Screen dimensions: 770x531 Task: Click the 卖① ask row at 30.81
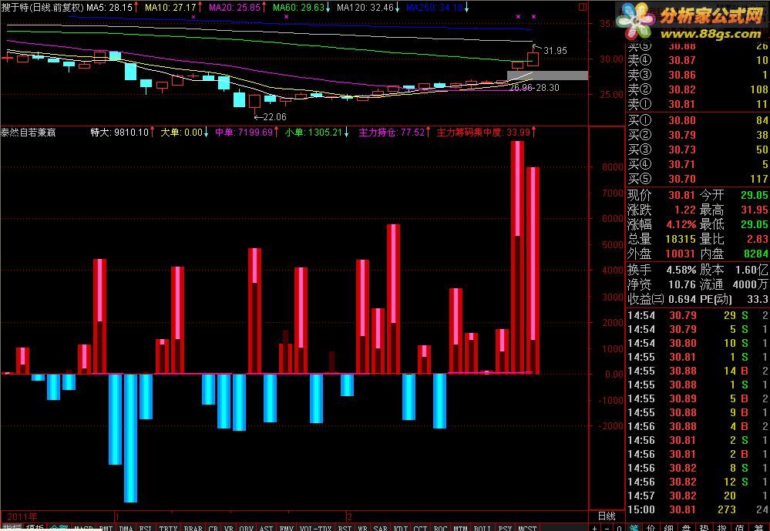tap(698, 104)
